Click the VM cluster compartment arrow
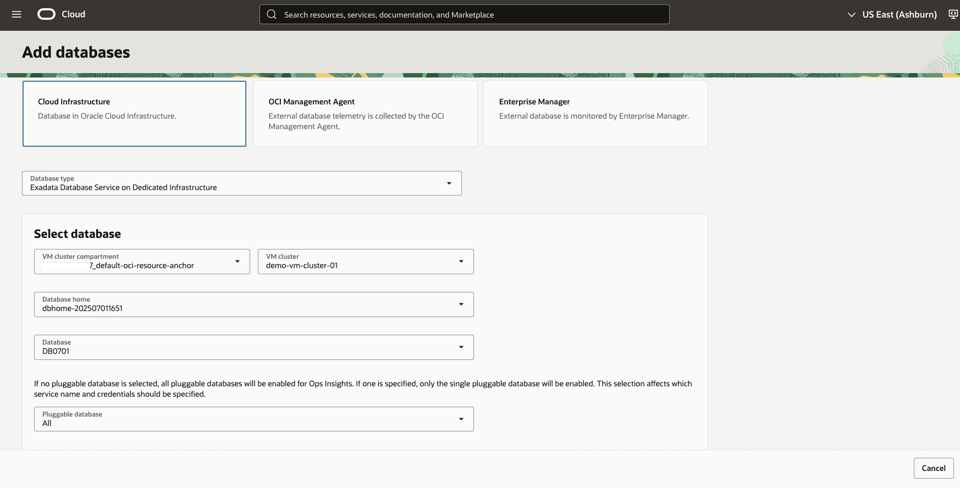 (238, 262)
